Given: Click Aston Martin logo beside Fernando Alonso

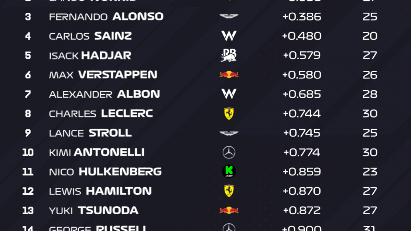Looking at the screenshot, I should click(229, 16).
